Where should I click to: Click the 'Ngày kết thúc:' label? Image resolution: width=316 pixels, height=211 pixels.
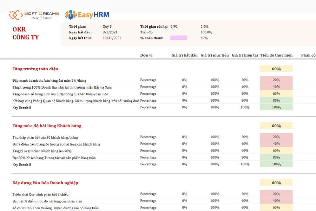point(81,38)
